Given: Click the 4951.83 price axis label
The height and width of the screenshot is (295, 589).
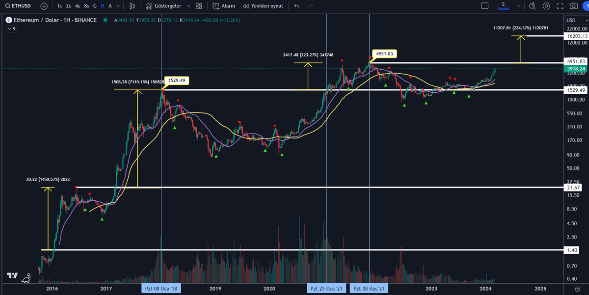Looking at the screenshot, I should click(575, 61).
